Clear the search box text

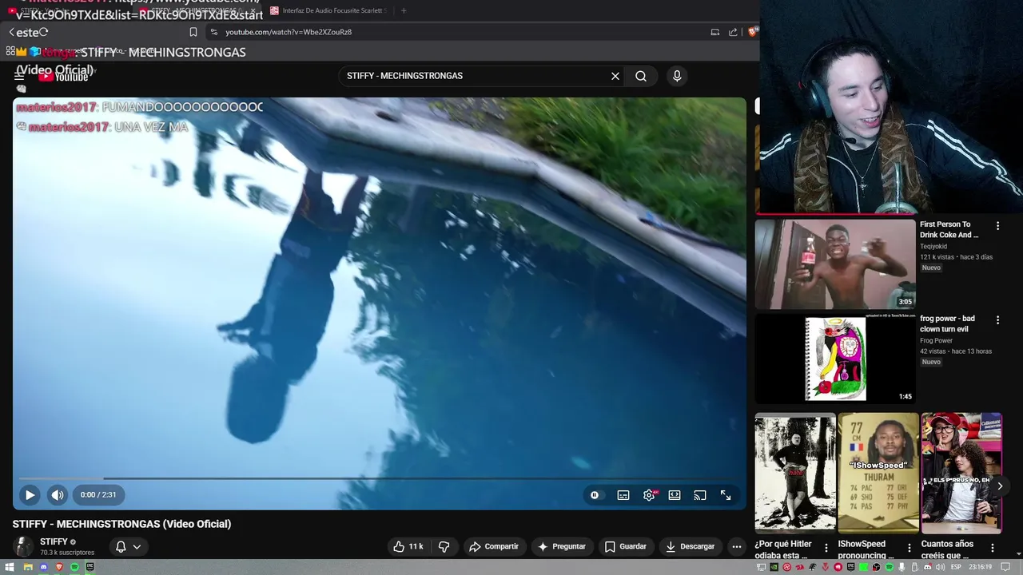[x=615, y=76]
